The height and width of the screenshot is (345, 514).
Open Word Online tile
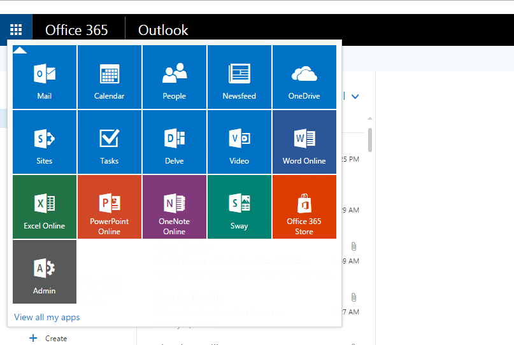point(304,143)
